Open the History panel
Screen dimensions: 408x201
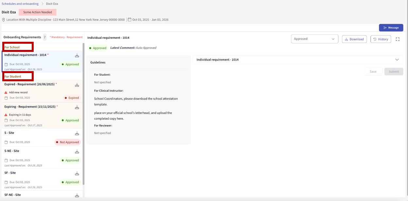(x=381, y=39)
